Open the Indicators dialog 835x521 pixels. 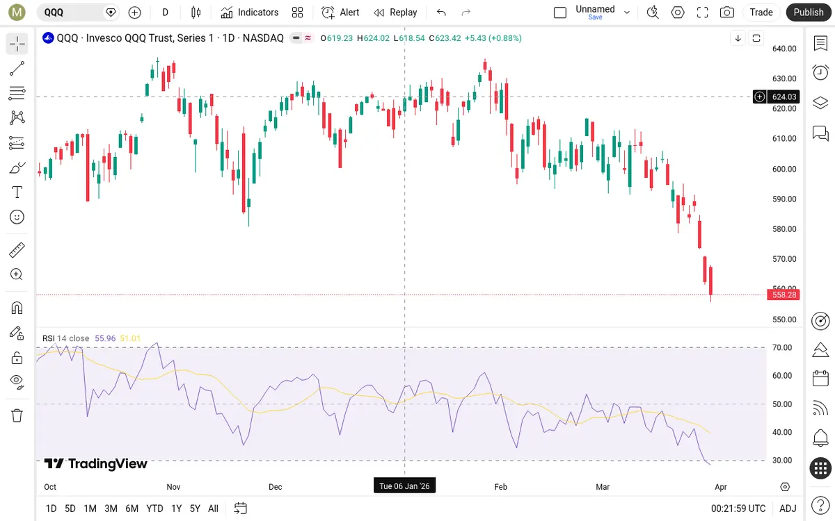249,12
